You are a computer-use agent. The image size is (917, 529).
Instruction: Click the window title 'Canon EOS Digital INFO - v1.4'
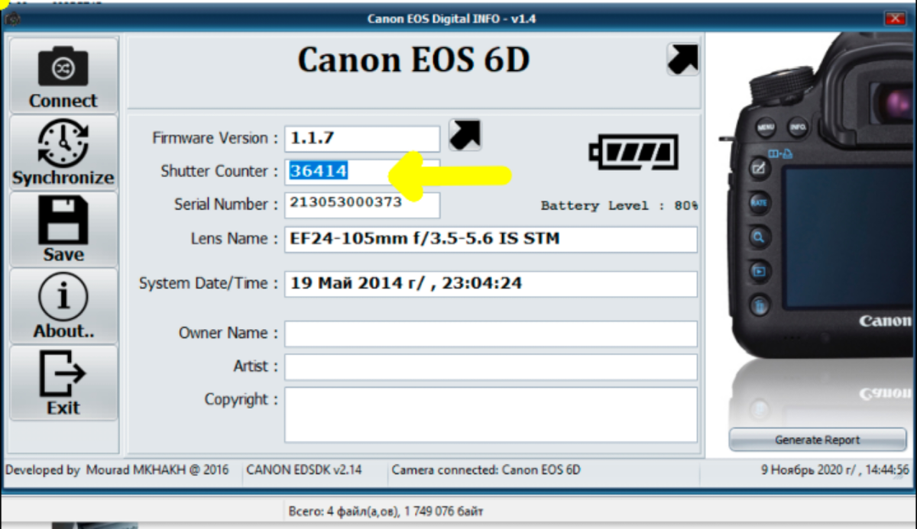(x=452, y=18)
